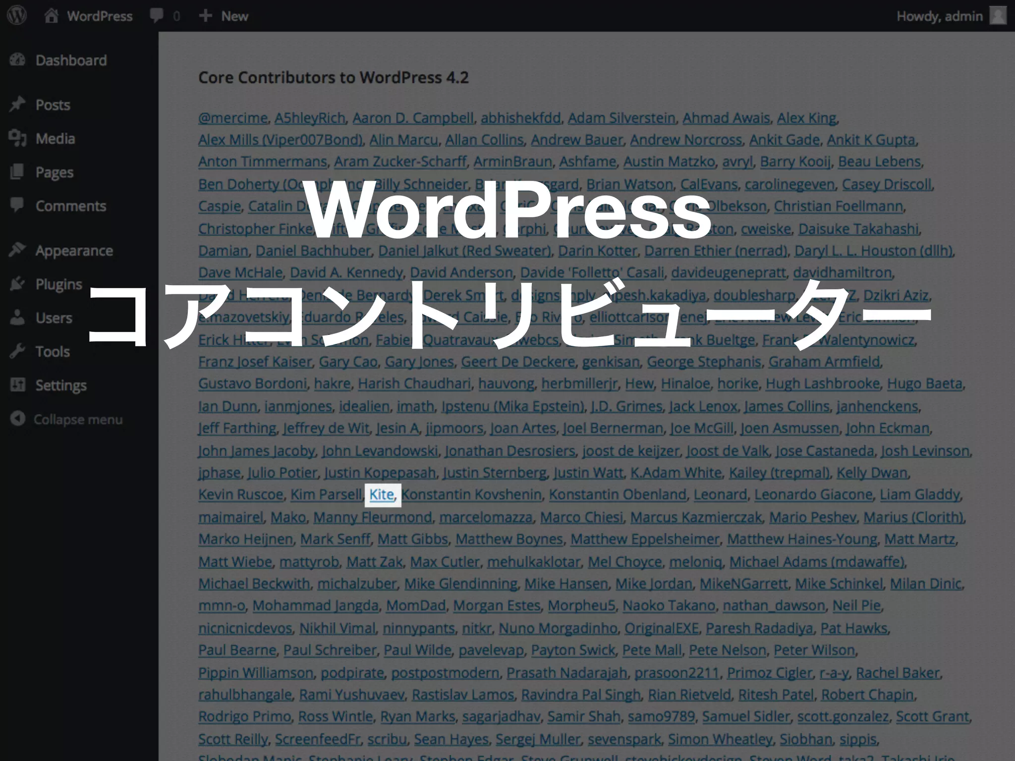This screenshot has height=761, width=1015.
Task: Open the Paul Bearne contributor link
Action: 237,650
